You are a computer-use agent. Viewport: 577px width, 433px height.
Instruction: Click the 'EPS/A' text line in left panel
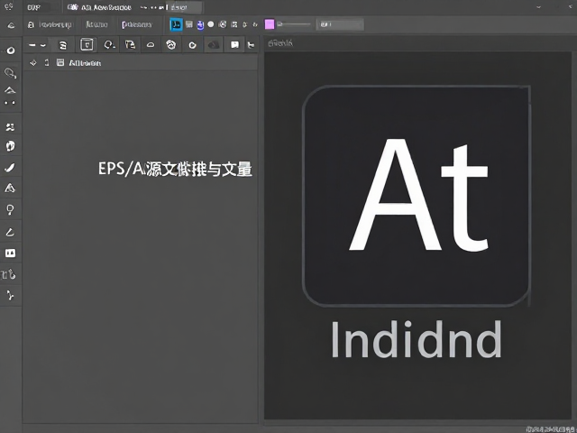(175, 169)
